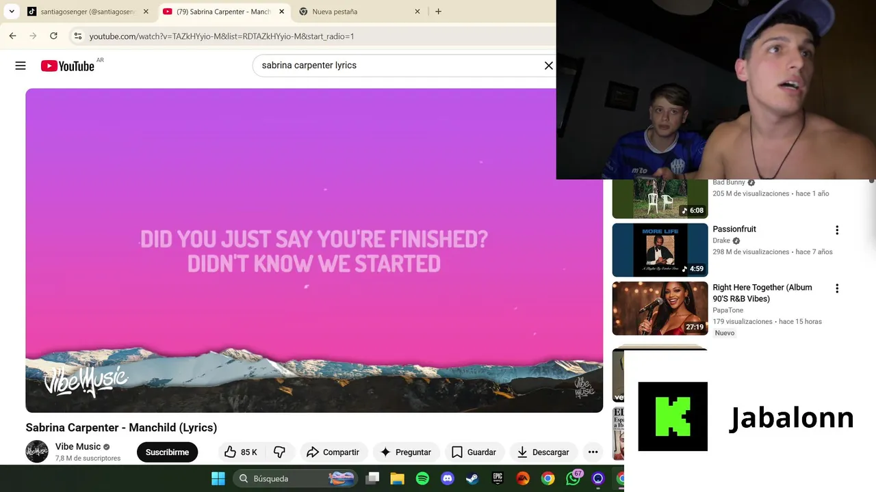The image size is (876, 492).
Task: Open options menu for Right Here Together video
Action: coord(836,289)
